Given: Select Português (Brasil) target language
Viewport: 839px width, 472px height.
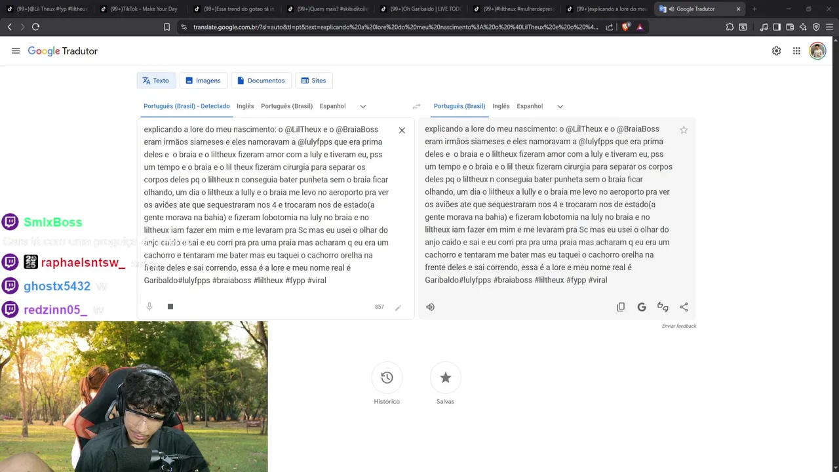Looking at the screenshot, I should (x=459, y=106).
